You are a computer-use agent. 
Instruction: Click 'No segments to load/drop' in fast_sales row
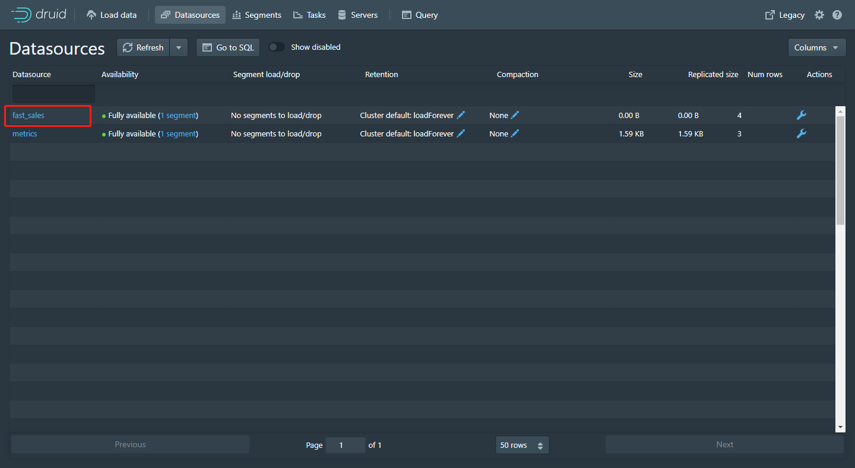(x=276, y=115)
